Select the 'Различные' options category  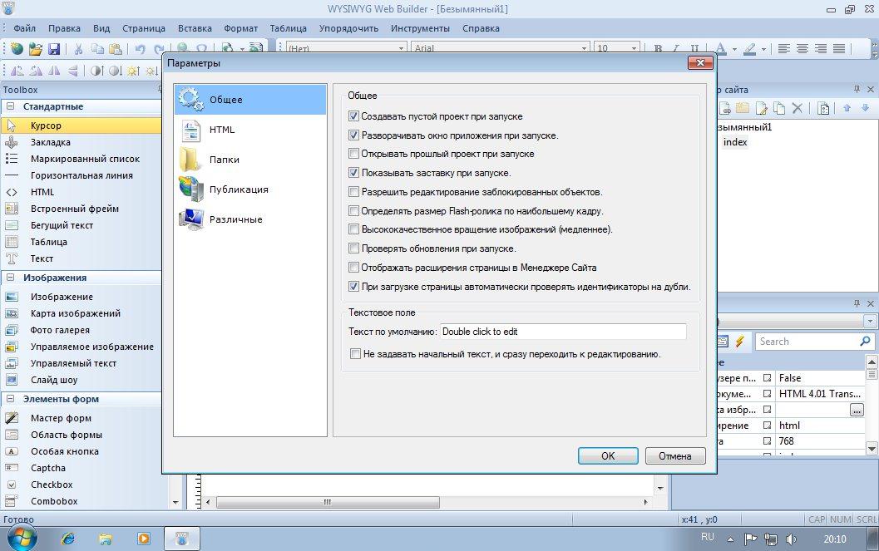click(x=250, y=219)
